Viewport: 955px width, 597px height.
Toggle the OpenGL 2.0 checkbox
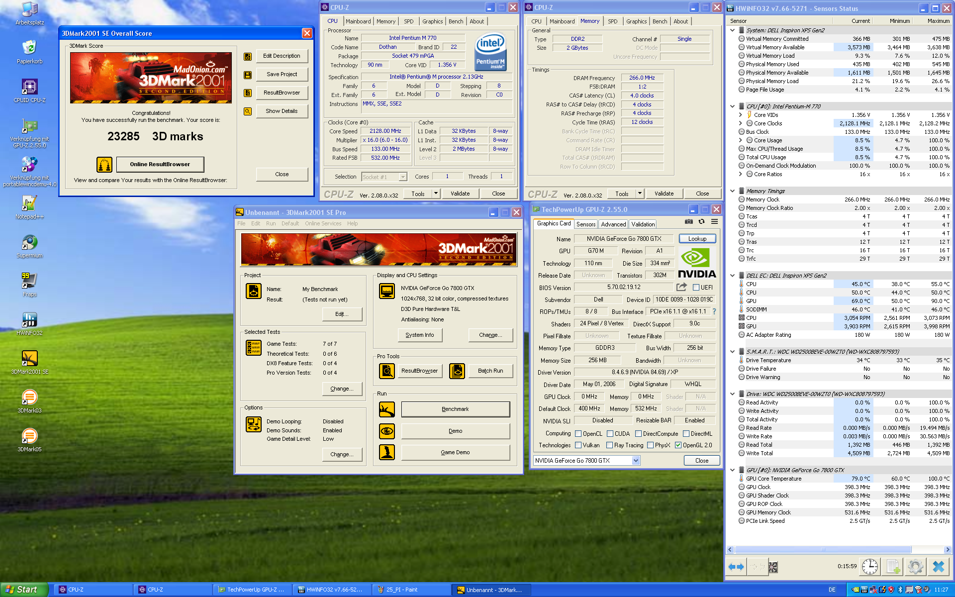[678, 445]
